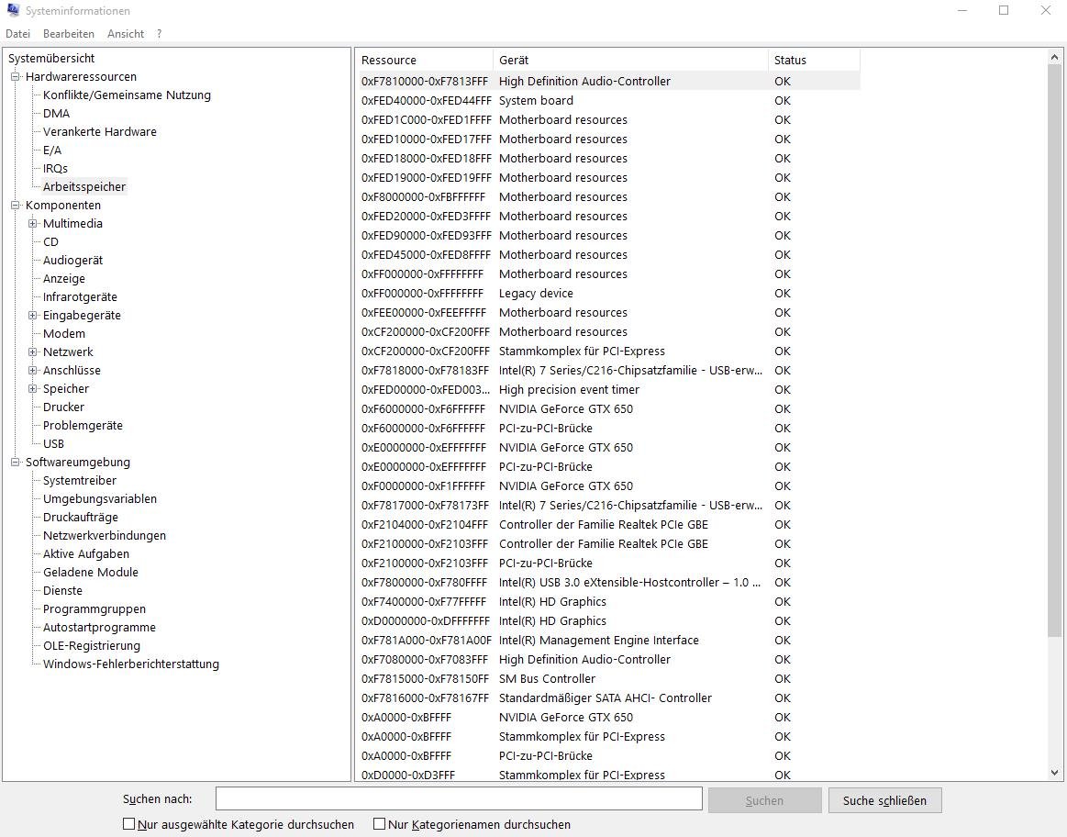Sort by the Ressource column header

point(424,60)
